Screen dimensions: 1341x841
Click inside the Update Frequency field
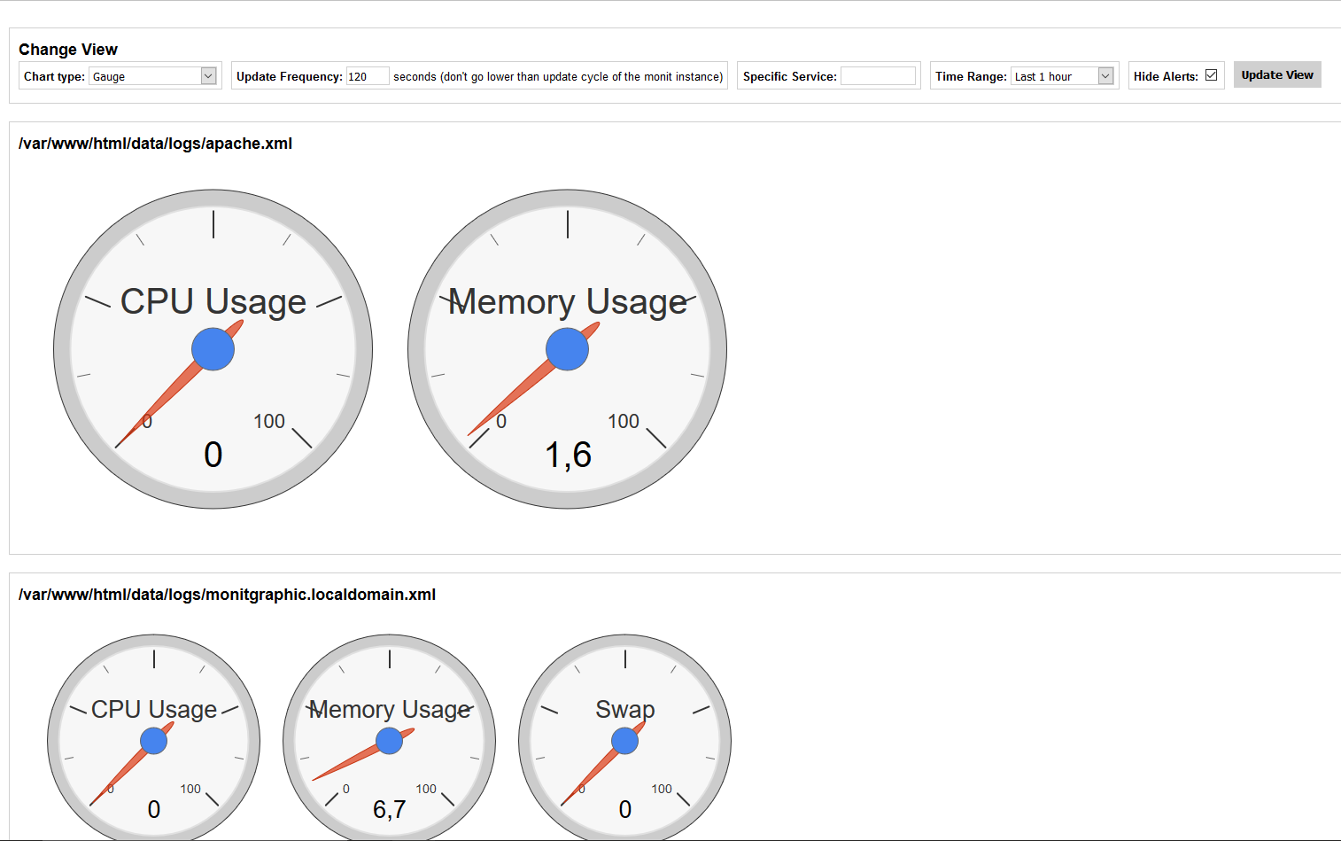[368, 75]
